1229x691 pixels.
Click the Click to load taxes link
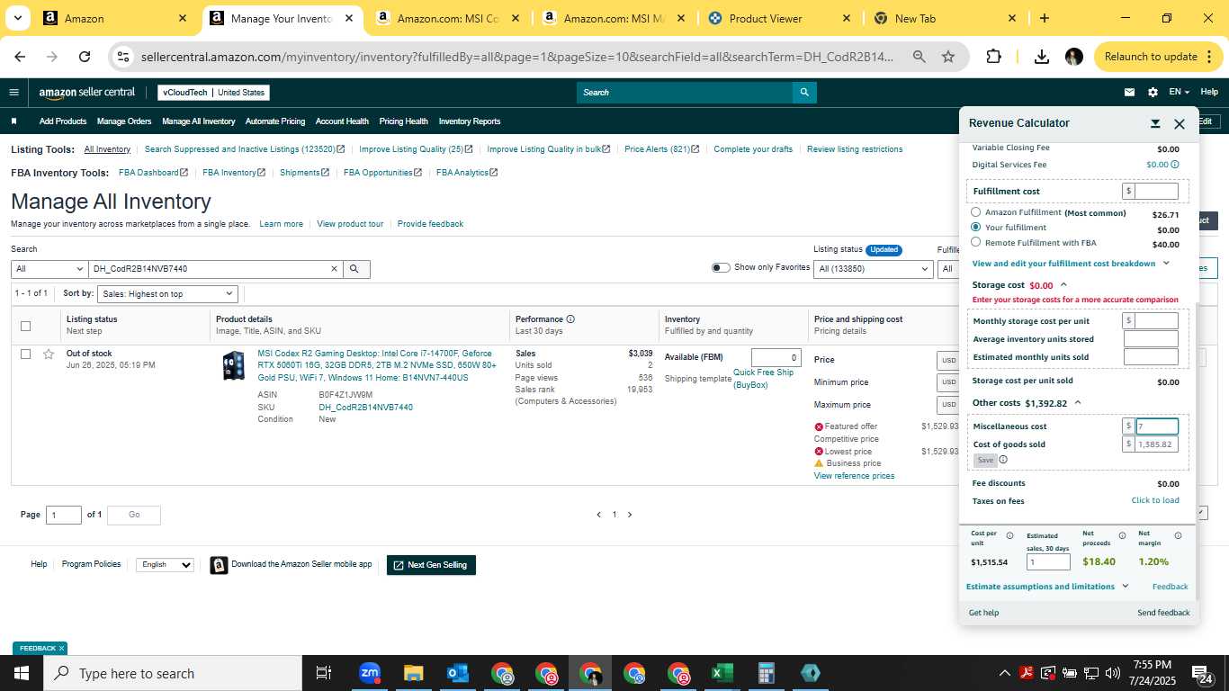[1155, 500]
